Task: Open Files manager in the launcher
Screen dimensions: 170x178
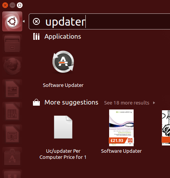Action: (12, 44)
